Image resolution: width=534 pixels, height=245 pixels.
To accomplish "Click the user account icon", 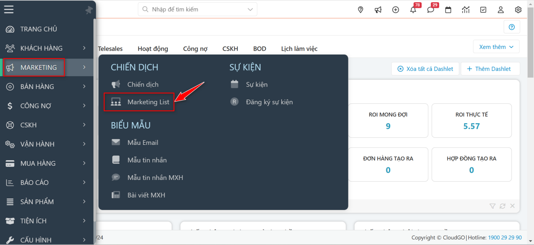I will point(501,10).
